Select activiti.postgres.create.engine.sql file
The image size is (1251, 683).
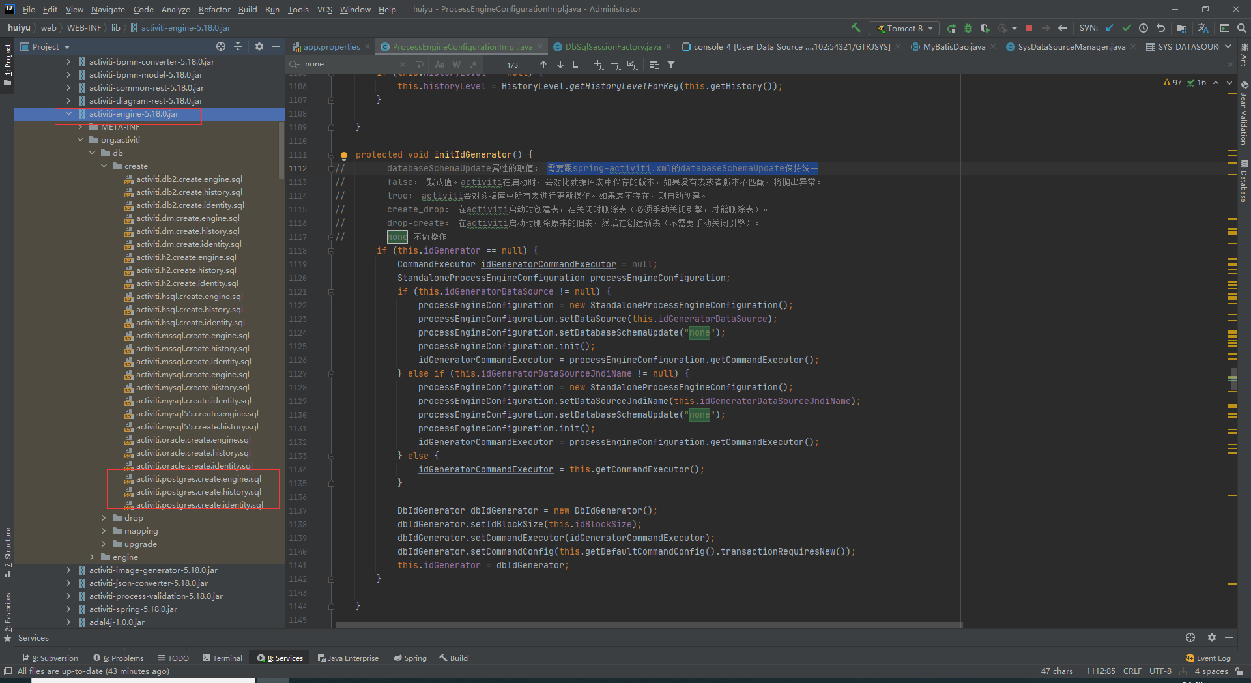click(197, 478)
